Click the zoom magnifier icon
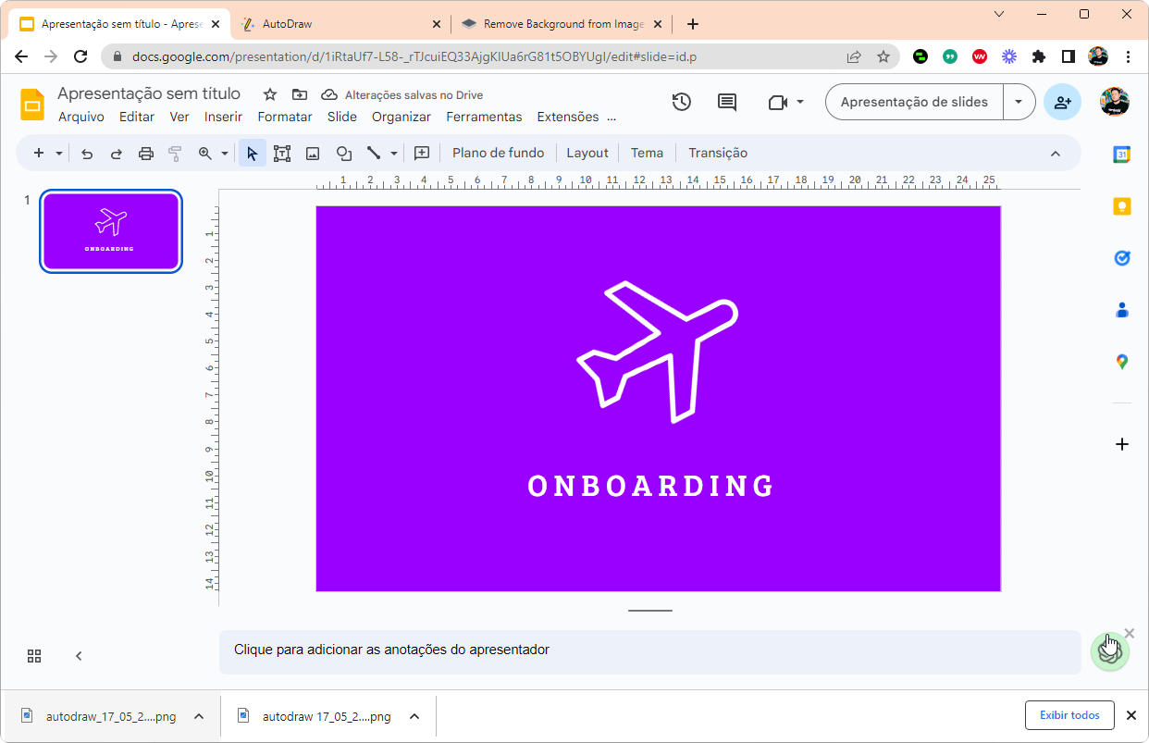This screenshot has height=743, width=1149. pyautogui.click(x=205, y=154)
